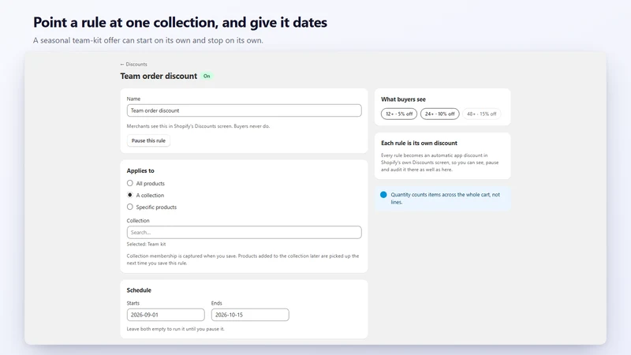Click the 'Schedule' section heading
631x355 pixels.
pyautogui.click(x=139, y=290)
